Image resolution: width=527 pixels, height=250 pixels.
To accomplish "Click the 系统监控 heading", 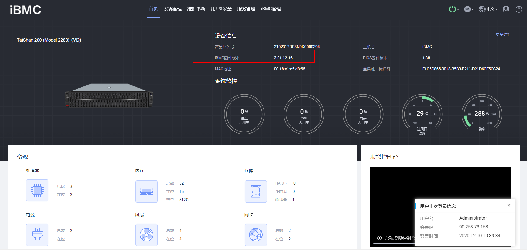I will 226,81.
